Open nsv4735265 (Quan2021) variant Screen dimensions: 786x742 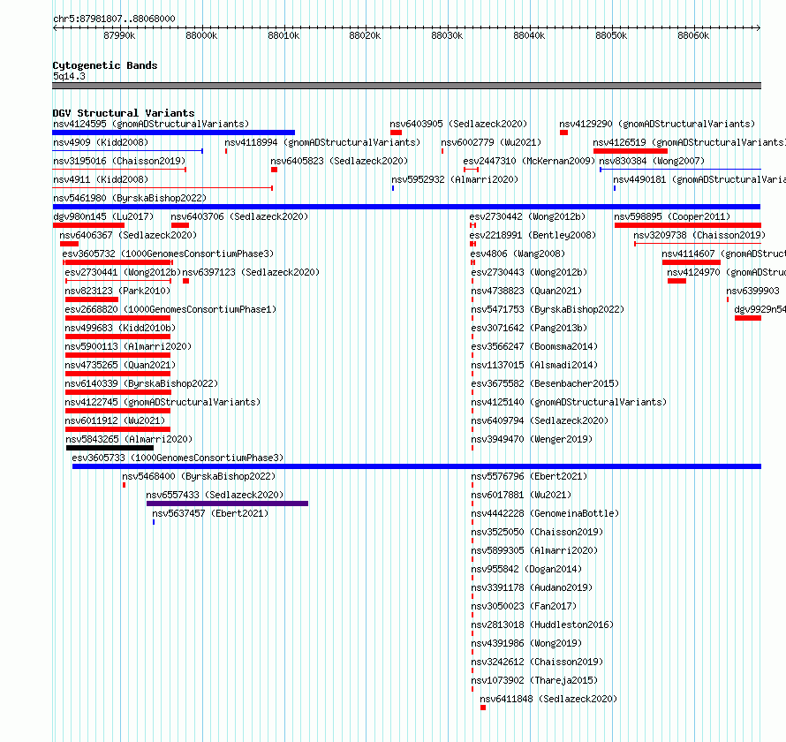click(x=120, y=365)
